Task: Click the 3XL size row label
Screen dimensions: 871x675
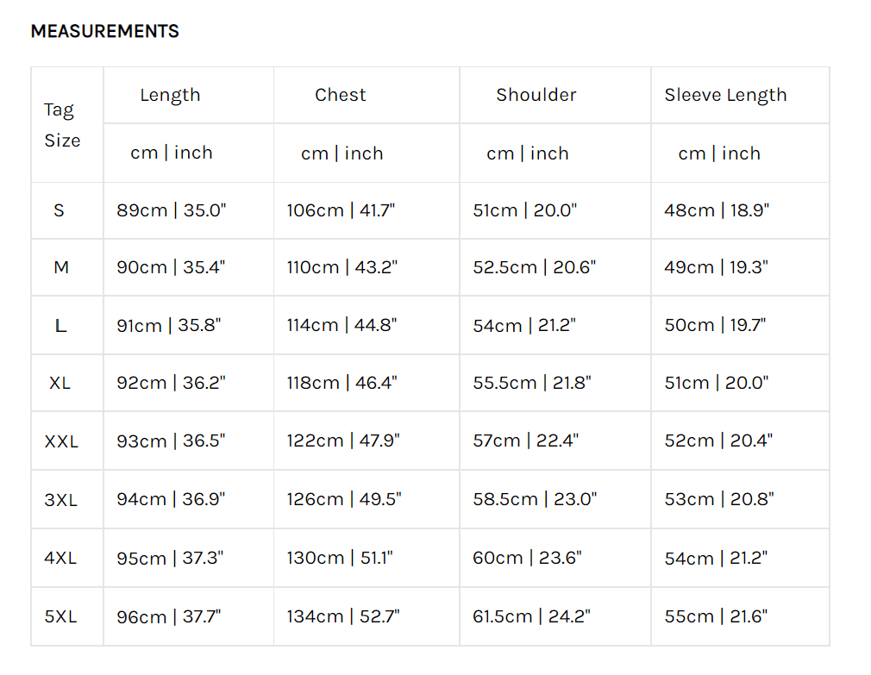Action: pyautogui.click(x=61, y=499)
